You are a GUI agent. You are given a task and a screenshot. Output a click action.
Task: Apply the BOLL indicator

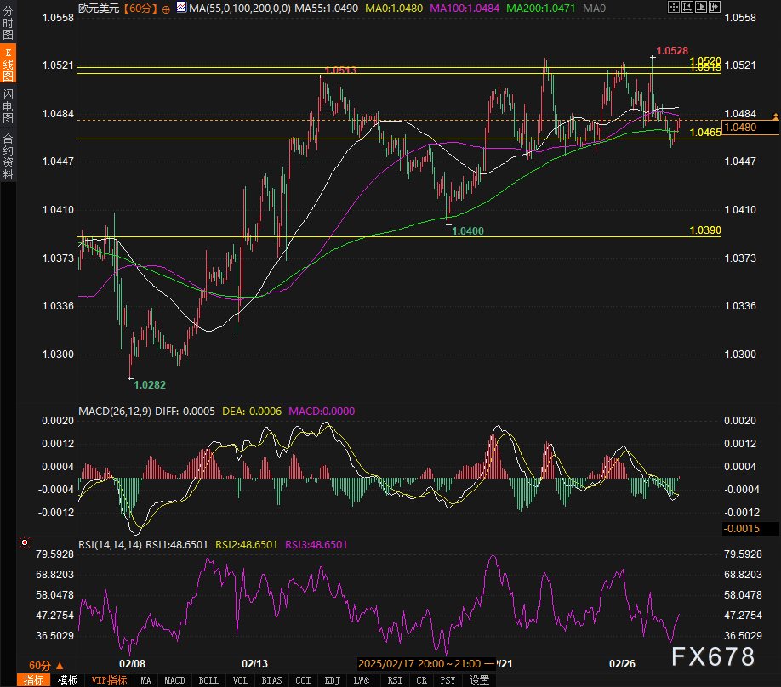(x=208, y=680)
